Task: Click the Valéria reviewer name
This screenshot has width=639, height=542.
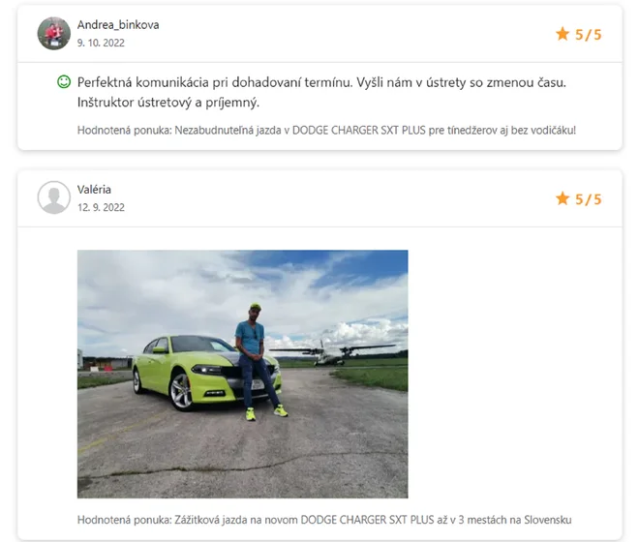Action: [94, 190]
